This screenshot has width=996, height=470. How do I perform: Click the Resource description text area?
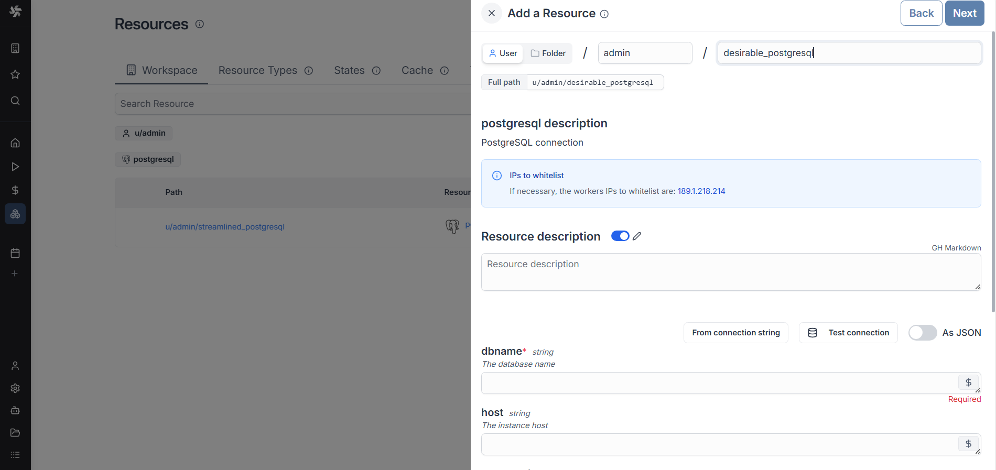pyautogui.click(x=730, y=272)
